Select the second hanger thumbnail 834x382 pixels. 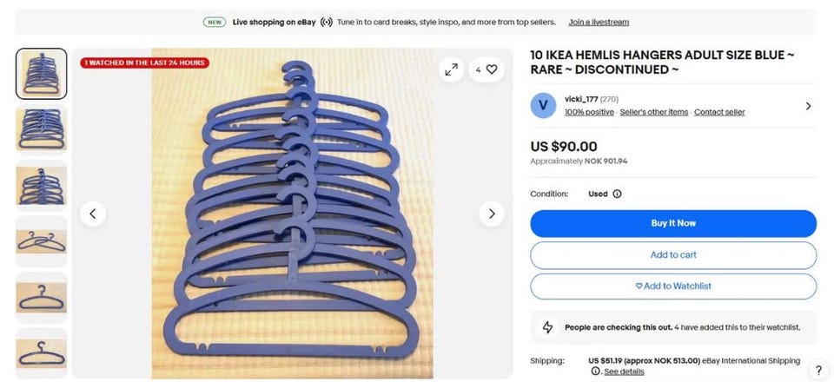click(x=42, y=129)
